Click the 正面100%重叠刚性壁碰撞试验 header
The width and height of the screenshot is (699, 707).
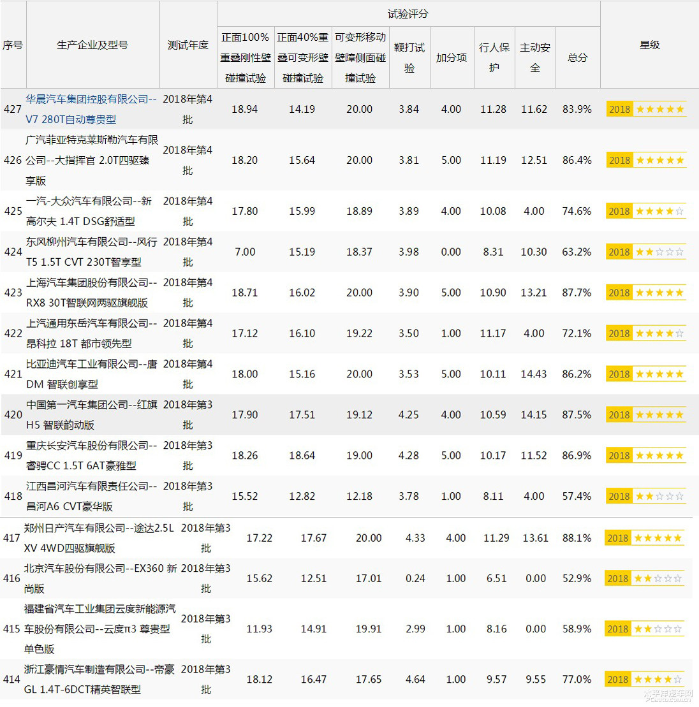point(246,58)
